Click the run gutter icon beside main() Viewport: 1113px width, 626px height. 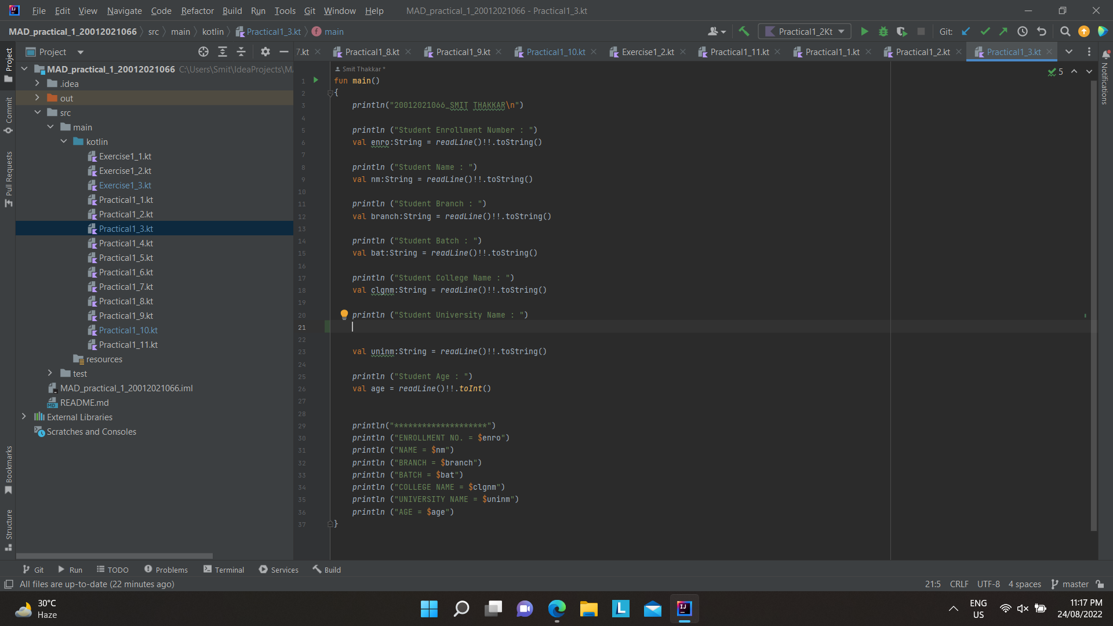(316, 80)
